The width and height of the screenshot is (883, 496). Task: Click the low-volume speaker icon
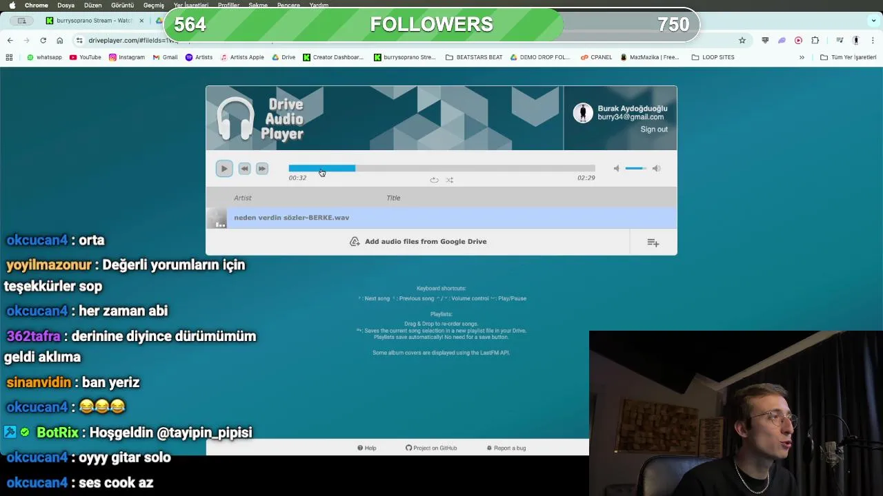[x=617, y=168]
